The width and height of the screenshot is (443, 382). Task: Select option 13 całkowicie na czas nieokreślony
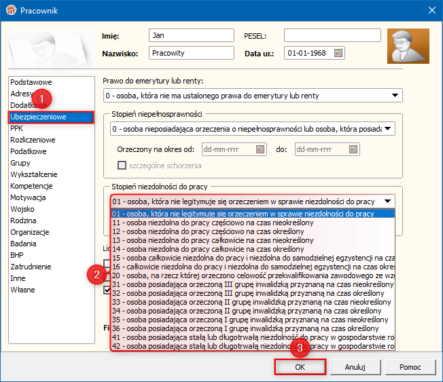(x=253, y=240)
